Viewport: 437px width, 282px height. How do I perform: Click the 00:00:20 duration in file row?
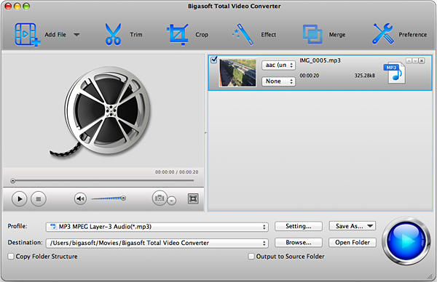310,76
